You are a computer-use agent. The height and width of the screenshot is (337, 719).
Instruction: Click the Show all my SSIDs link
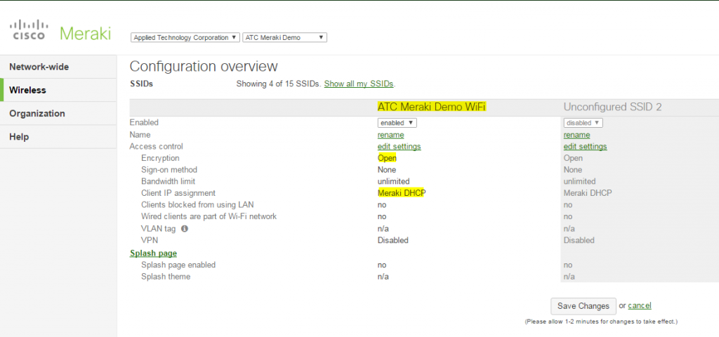359,84
